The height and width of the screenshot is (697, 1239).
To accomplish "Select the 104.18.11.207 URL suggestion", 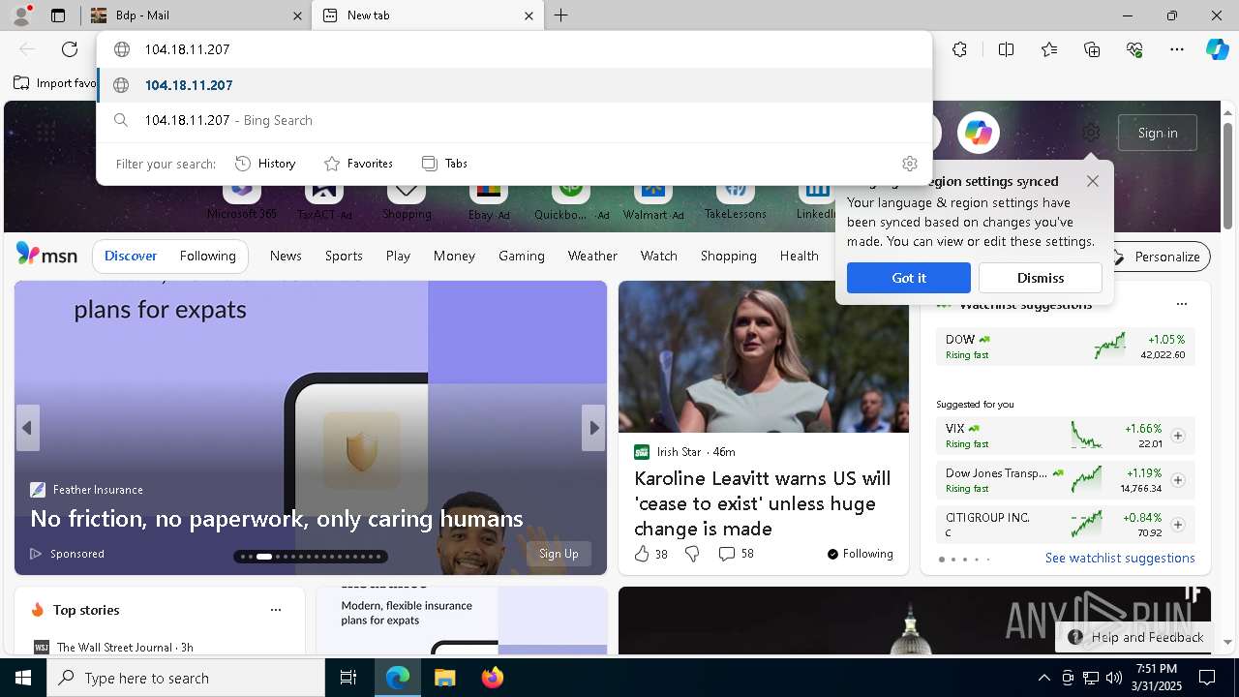I will pyautogui.click(x=515, y=85).
